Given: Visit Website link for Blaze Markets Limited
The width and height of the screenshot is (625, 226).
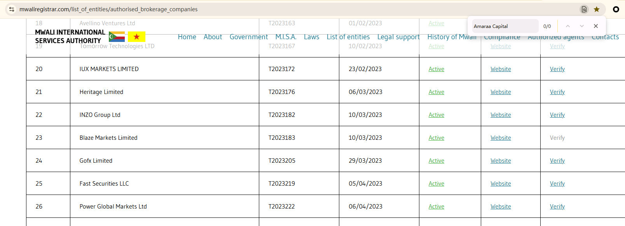Looking at the screenshot, I should pos(501,138).
